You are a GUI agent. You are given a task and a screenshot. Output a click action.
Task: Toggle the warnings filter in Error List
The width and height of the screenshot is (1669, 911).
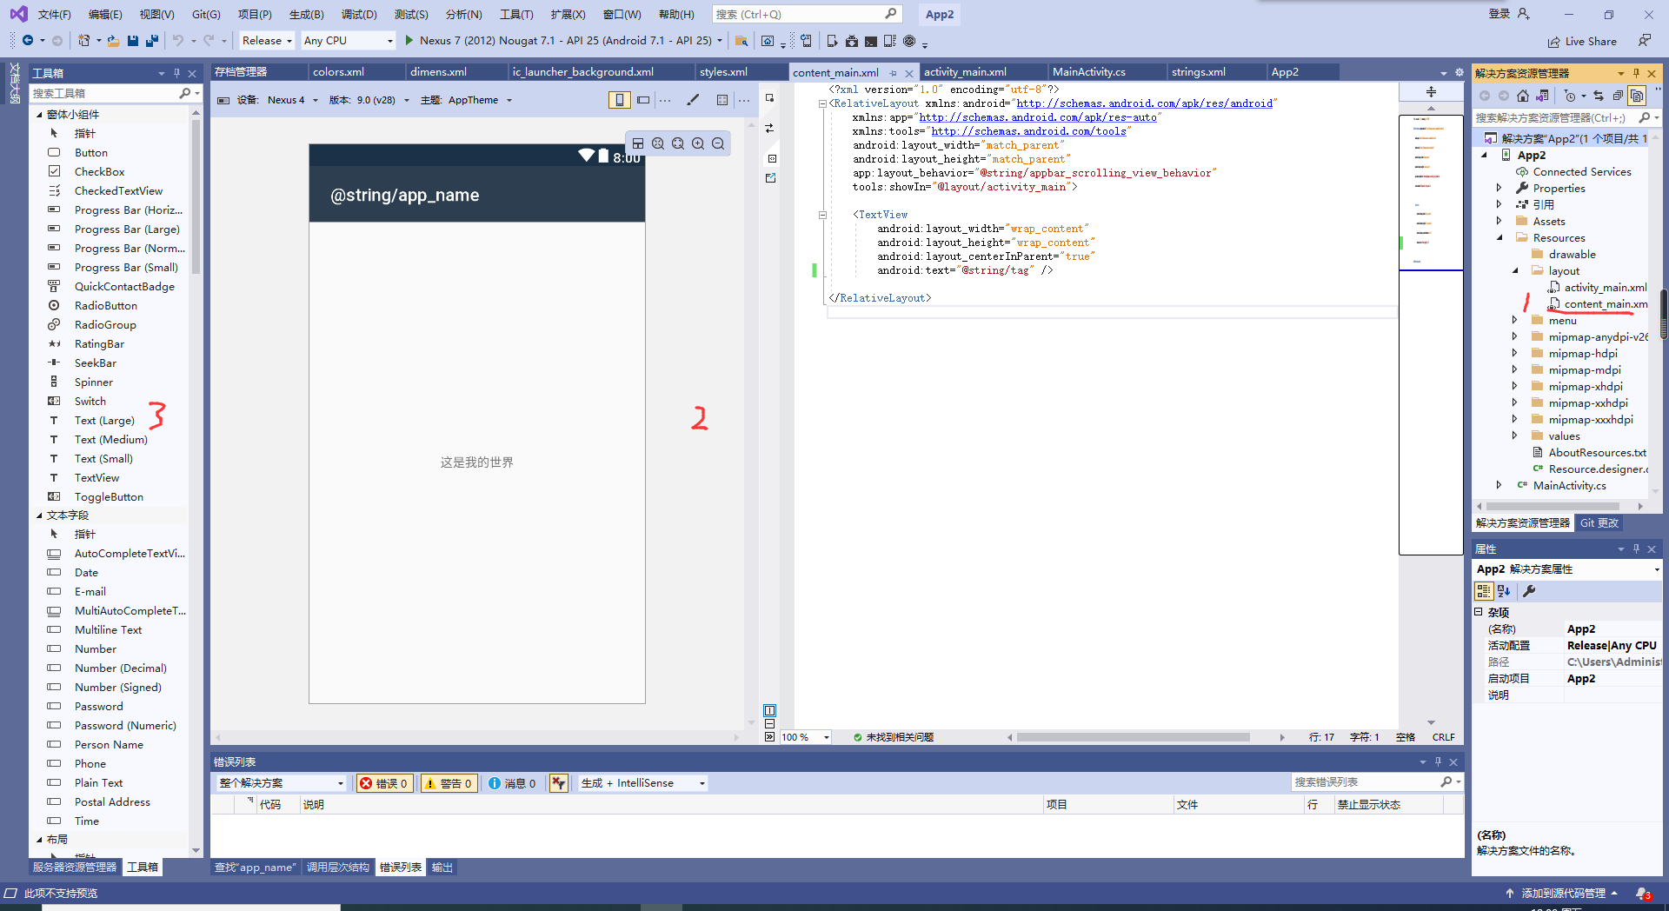pyautogui.click(x=449, y=782)
